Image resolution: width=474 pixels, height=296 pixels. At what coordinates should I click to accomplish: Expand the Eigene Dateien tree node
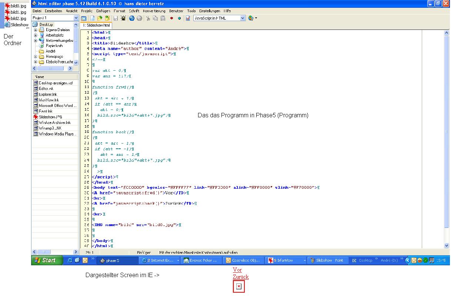tap(36, 30)
